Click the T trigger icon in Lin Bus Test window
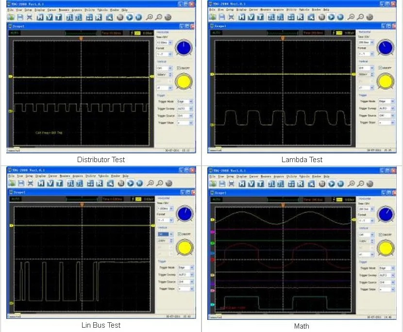The image size is (403, 332). coord(60,183)
